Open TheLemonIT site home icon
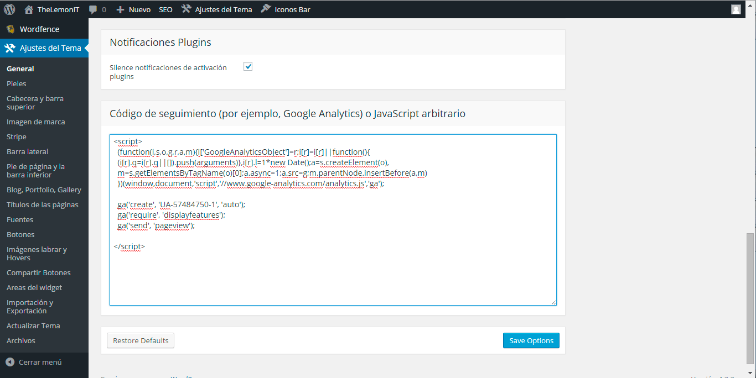The width and height of the screenshot is (756, 378). pyautogui.click(x=29, y=9)
